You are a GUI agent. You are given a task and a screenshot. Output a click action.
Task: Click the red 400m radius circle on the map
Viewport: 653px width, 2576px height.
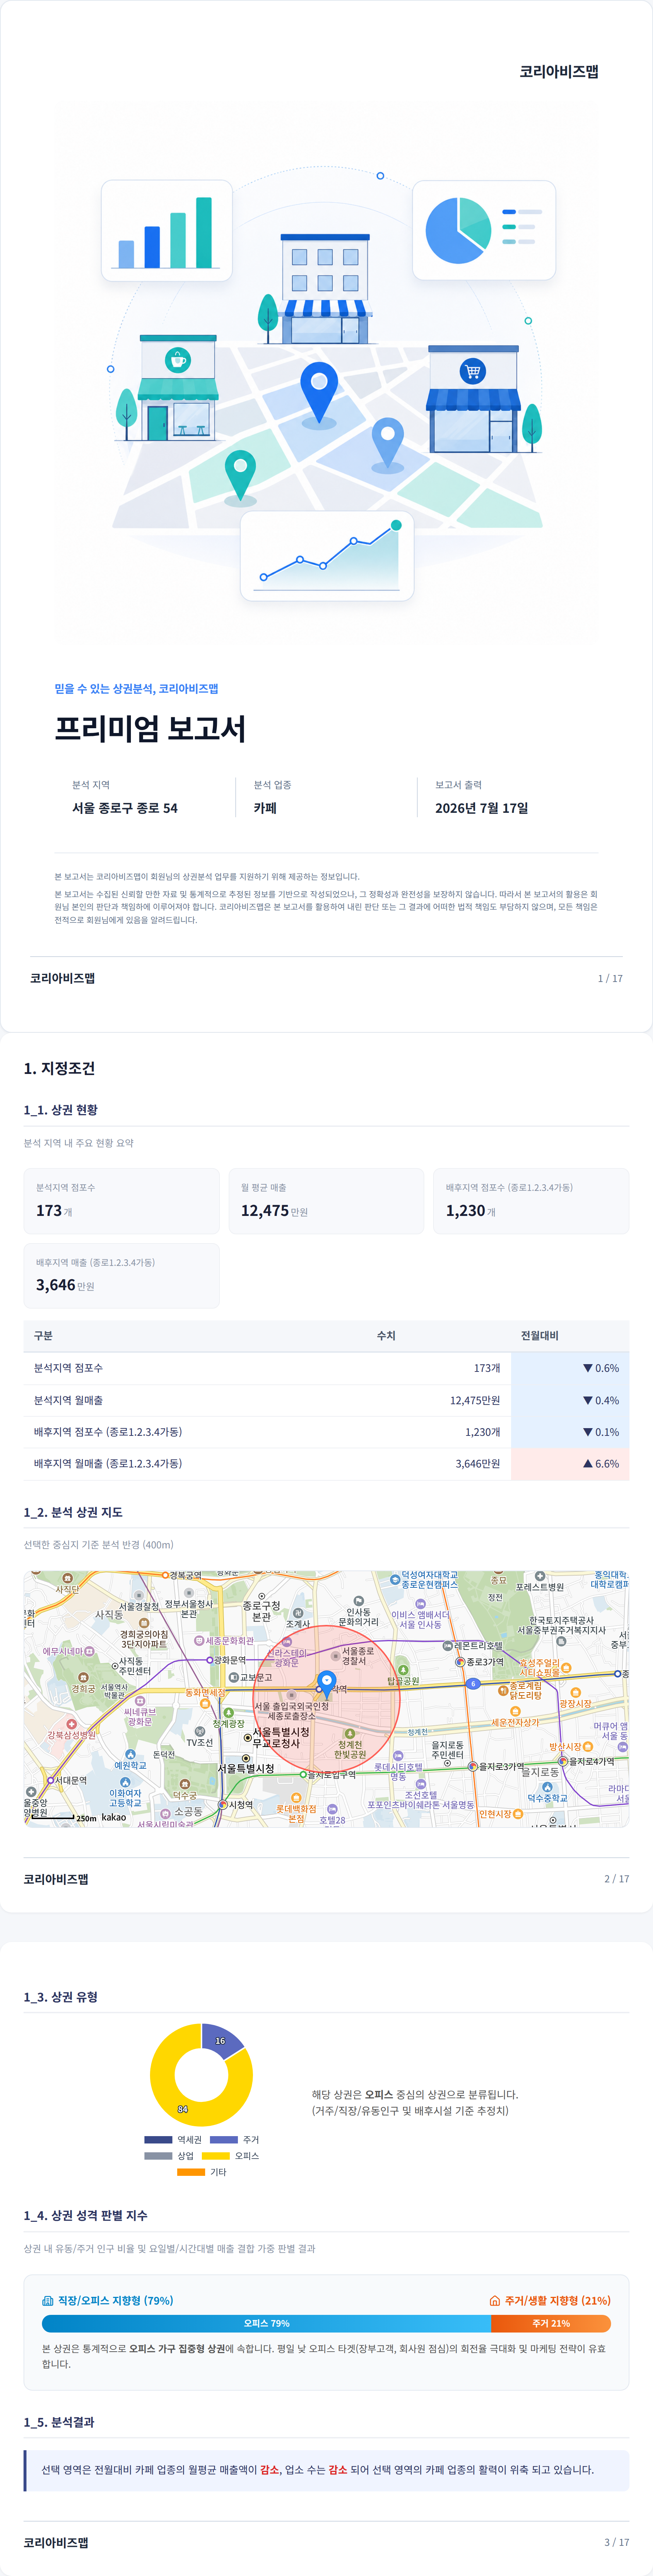click(x=326, y=1699)
